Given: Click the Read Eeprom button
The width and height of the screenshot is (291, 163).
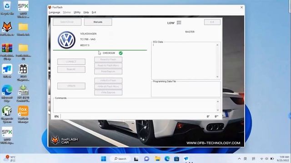Looking at the screenshot, I should tap(108, 72).
